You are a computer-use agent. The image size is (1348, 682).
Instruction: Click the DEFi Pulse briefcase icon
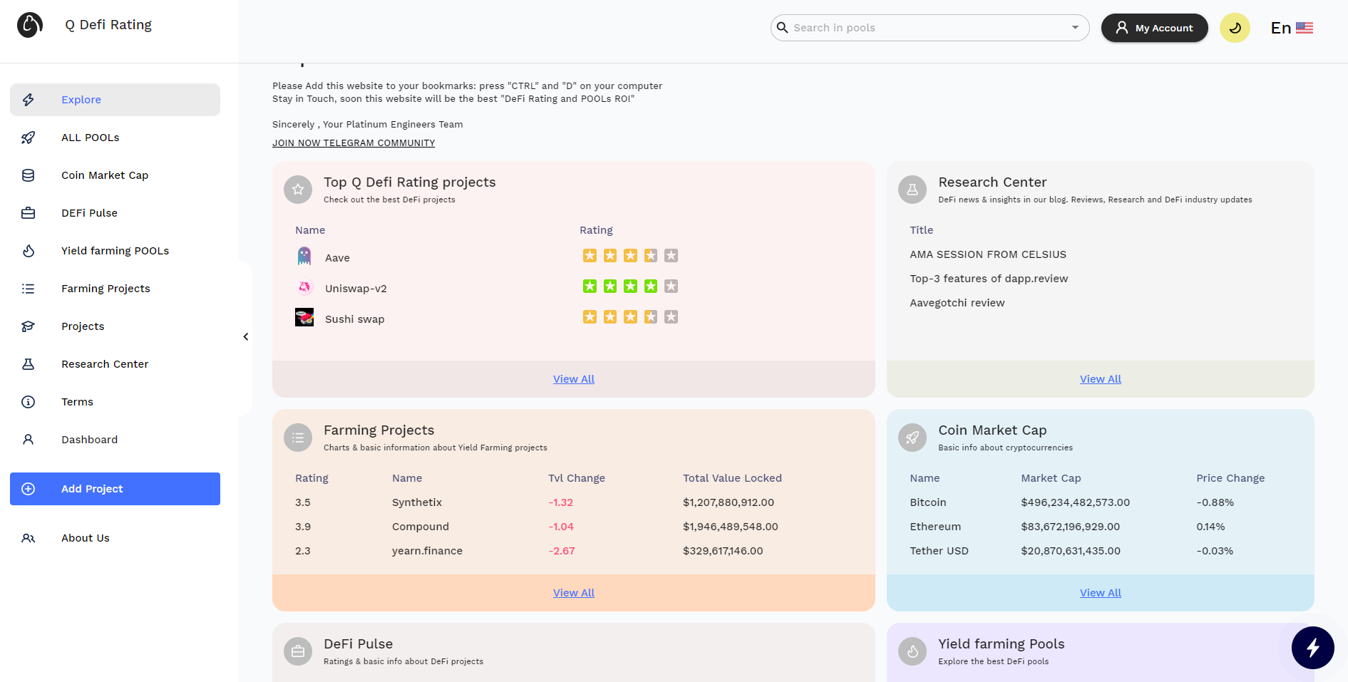coord(29,213)
